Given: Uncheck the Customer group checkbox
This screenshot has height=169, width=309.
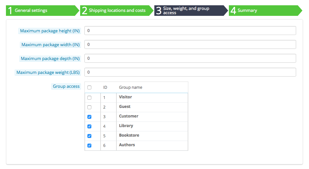Looking at the screenshot, I should 89,117.
